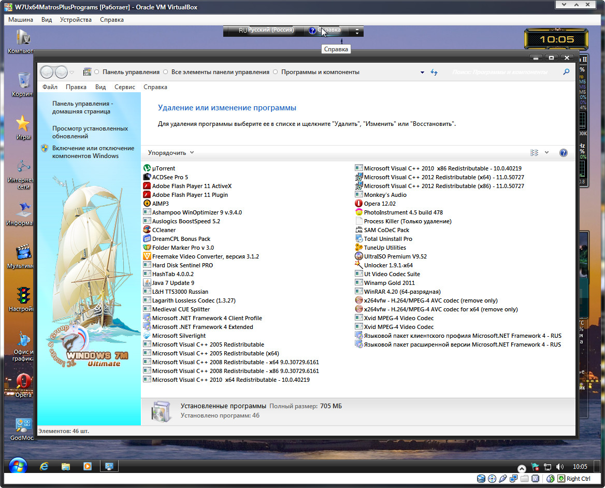This screenshot has height=488, width=605.
Task: Select Ut Video Codec Suite entry
Action: pos(388,274)
